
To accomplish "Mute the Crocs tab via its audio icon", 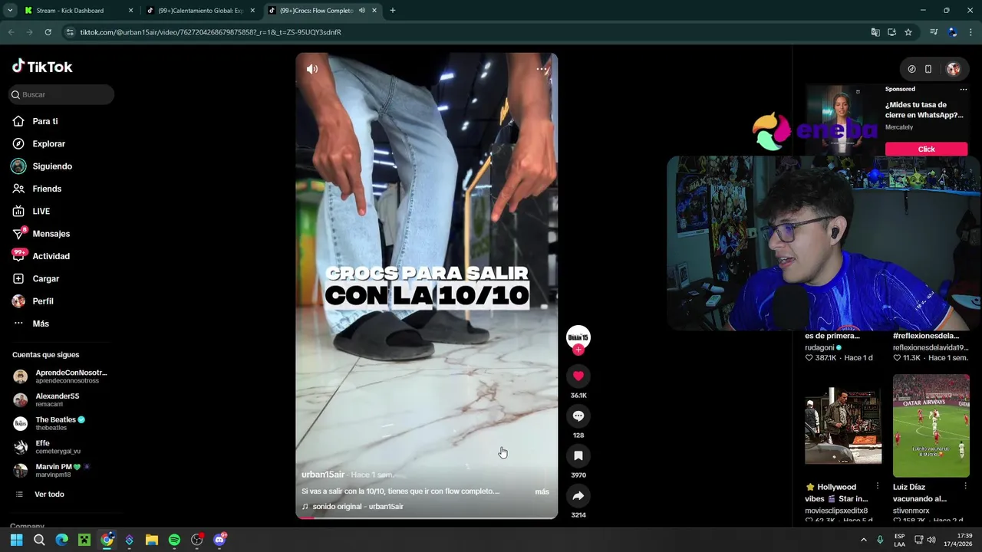I will (362, 11).
